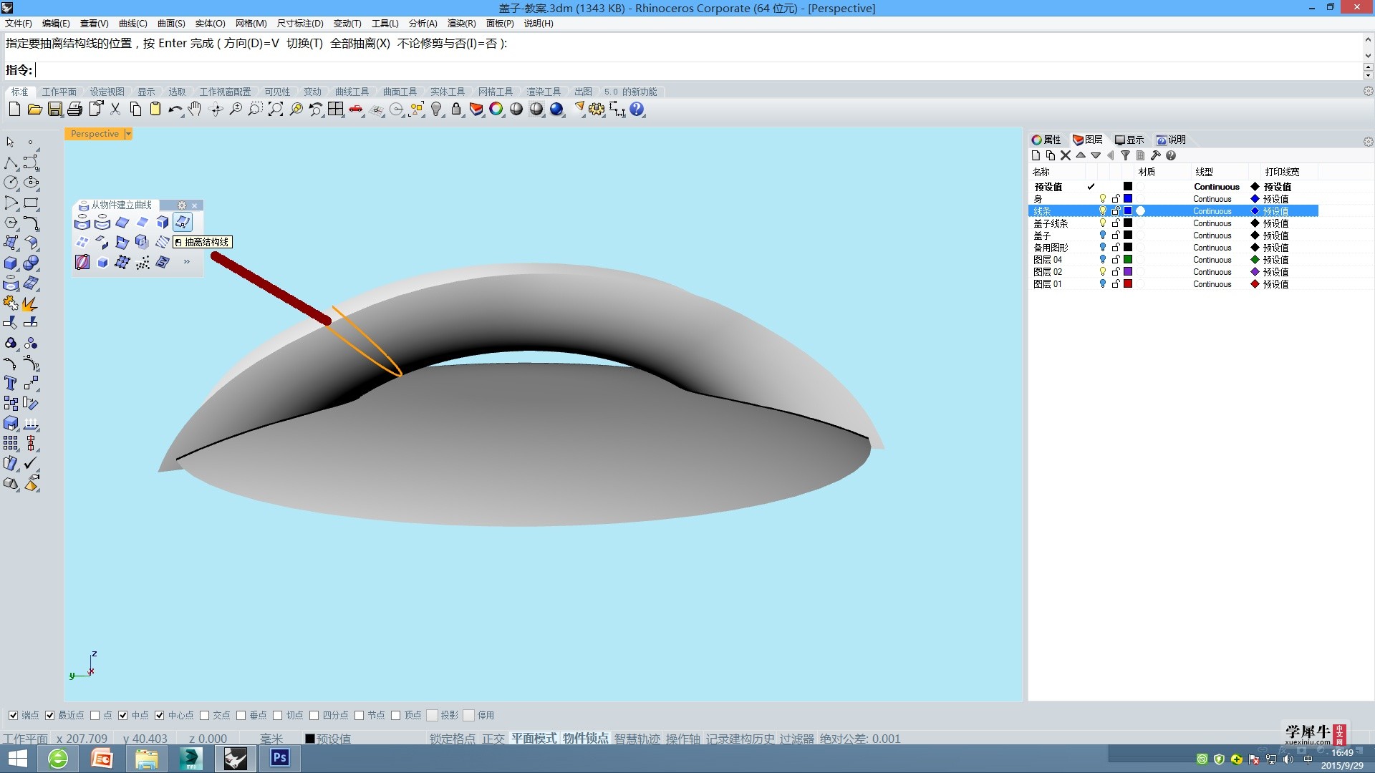The width and height of the screenshot is (1375, 773).
Task: Change the purple color swatch of 图层 02
Action: pyautogui.click(x=1128, y=271)
